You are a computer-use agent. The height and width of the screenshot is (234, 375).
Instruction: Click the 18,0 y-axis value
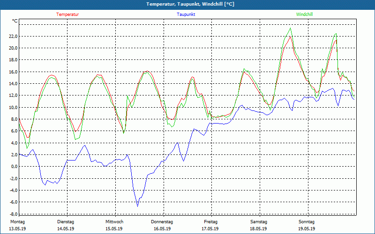pyautogui.click(x=13, y=60)
